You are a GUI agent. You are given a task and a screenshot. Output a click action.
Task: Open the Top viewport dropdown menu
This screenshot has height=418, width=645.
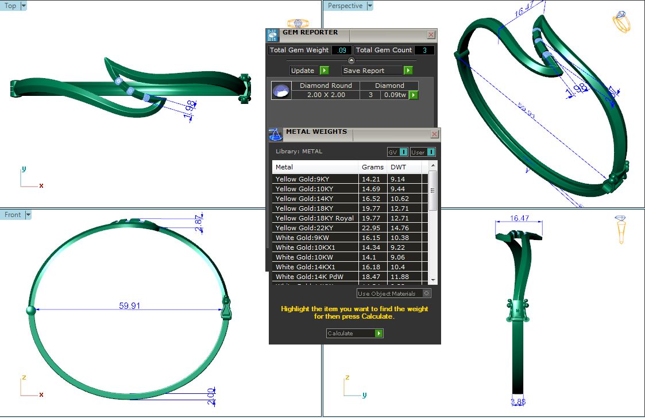(x=23, y=6)
